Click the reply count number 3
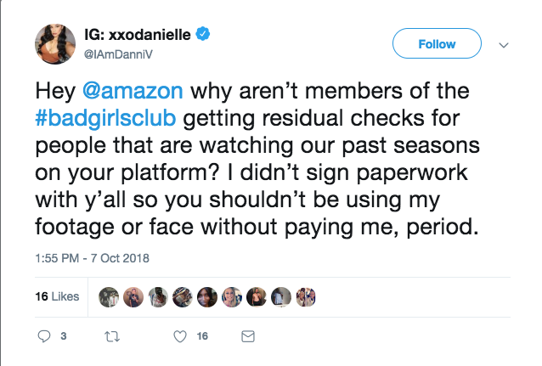Screen dimensions: 542x366 coord(64,336)
